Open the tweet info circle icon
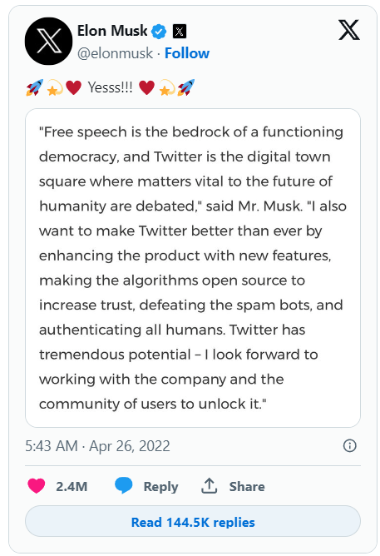 tap(350, 445)
